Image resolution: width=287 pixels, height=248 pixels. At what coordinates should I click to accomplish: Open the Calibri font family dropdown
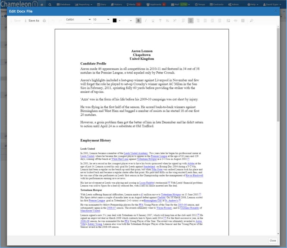[78, 20]
